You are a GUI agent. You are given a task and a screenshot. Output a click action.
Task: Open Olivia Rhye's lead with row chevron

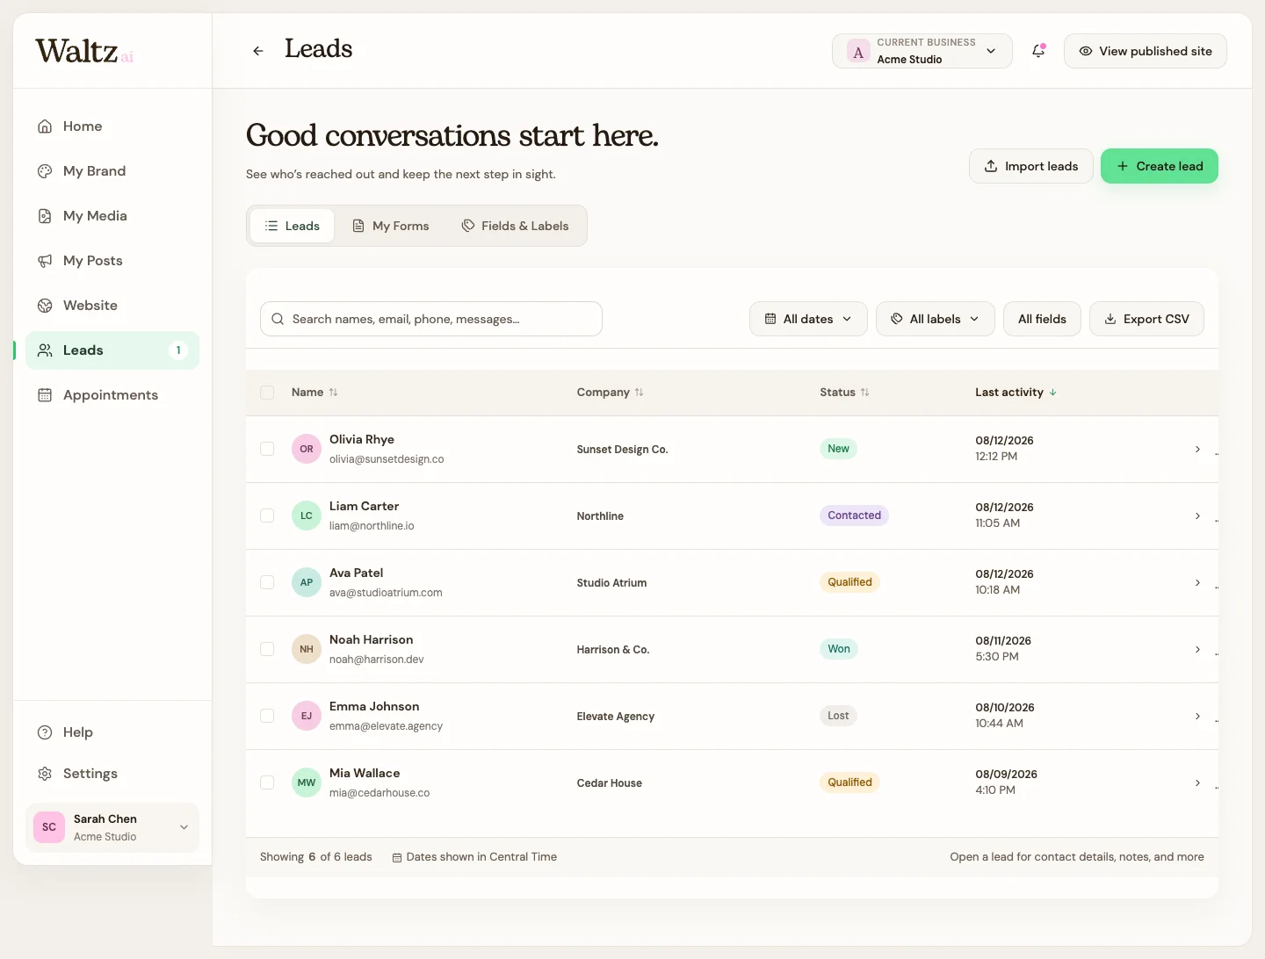(x=1197, y=449)
